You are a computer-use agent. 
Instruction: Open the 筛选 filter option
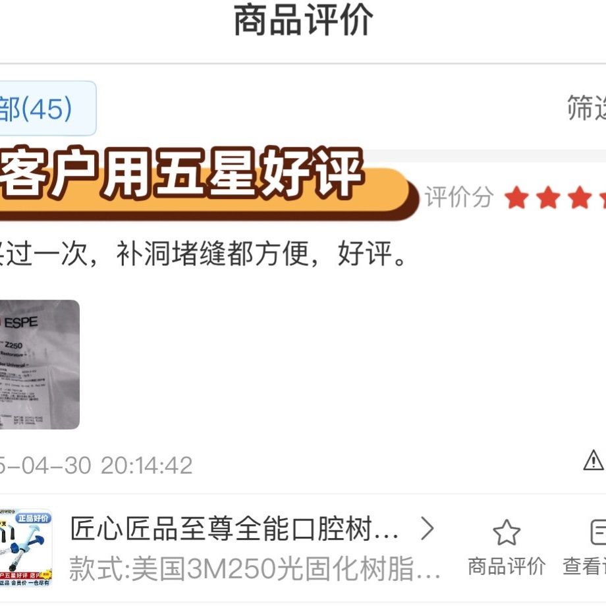pyautogui.click(x=587, y=108)
